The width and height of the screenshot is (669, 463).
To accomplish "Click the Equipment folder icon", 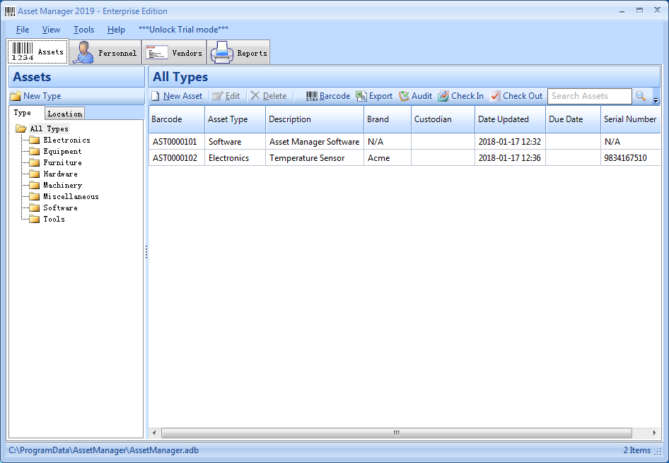I will click(x=35, y=152).
